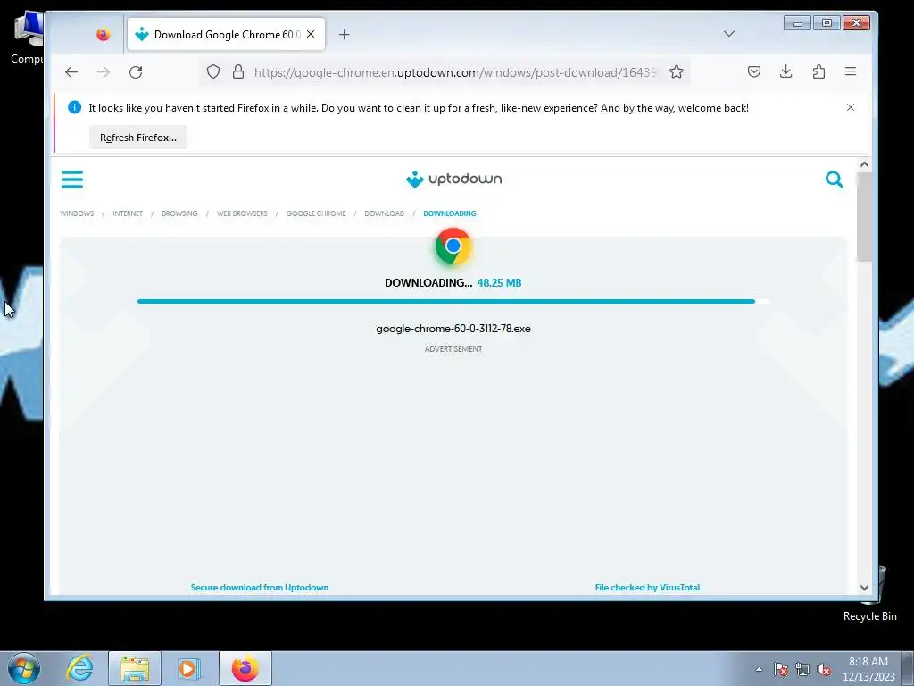Click the taskbar clock 8:18 AM

[x=868, y=668]
